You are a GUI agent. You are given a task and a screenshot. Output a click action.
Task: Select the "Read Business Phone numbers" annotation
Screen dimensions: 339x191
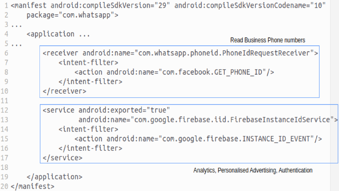click(x=267, y=40)
